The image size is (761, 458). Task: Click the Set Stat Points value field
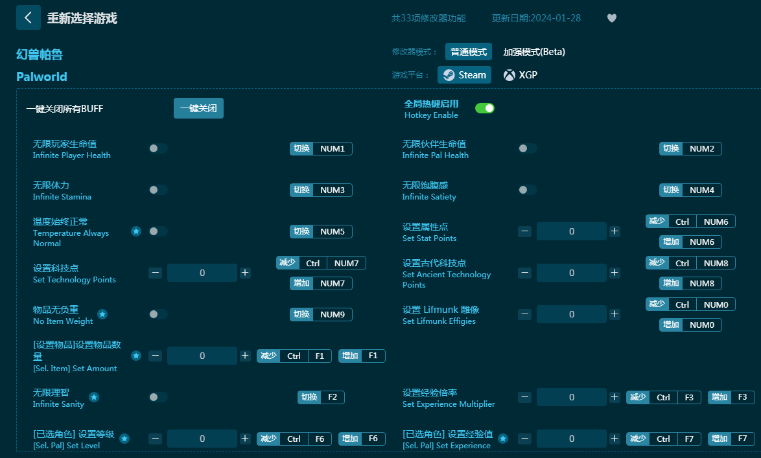[572, 231]
